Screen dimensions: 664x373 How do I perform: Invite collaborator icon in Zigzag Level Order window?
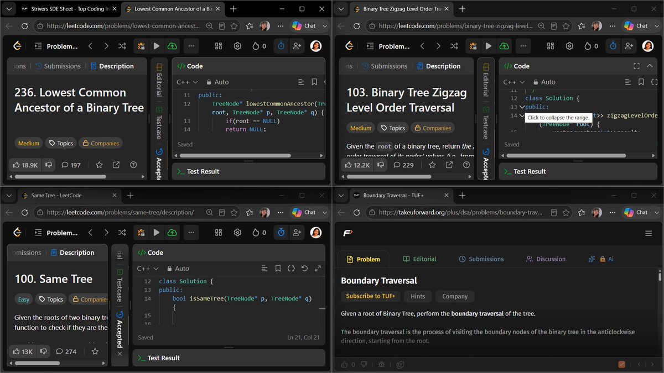629,46
